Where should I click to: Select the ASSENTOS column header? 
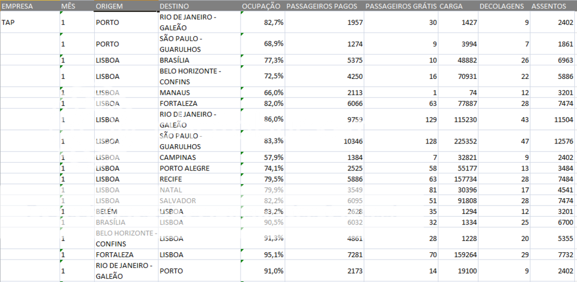(548, 6)
